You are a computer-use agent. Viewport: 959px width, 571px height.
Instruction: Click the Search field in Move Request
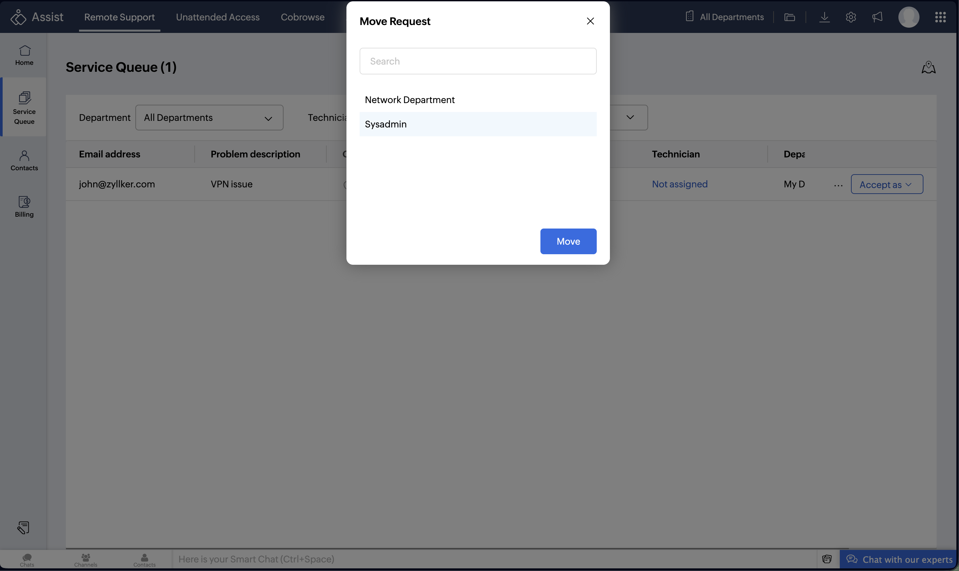478,61
